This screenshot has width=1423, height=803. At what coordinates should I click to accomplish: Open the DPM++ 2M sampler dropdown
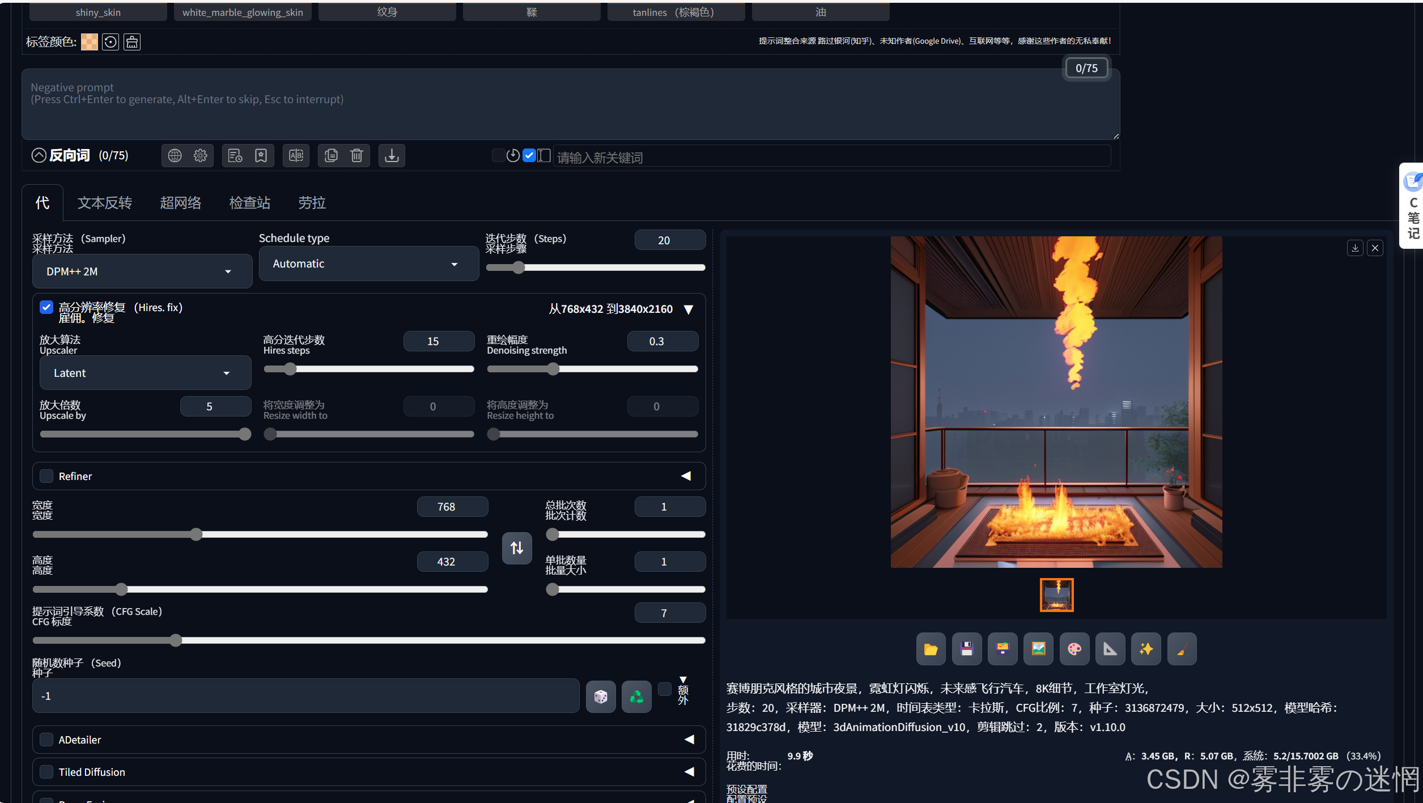click(x=142, y=271)
